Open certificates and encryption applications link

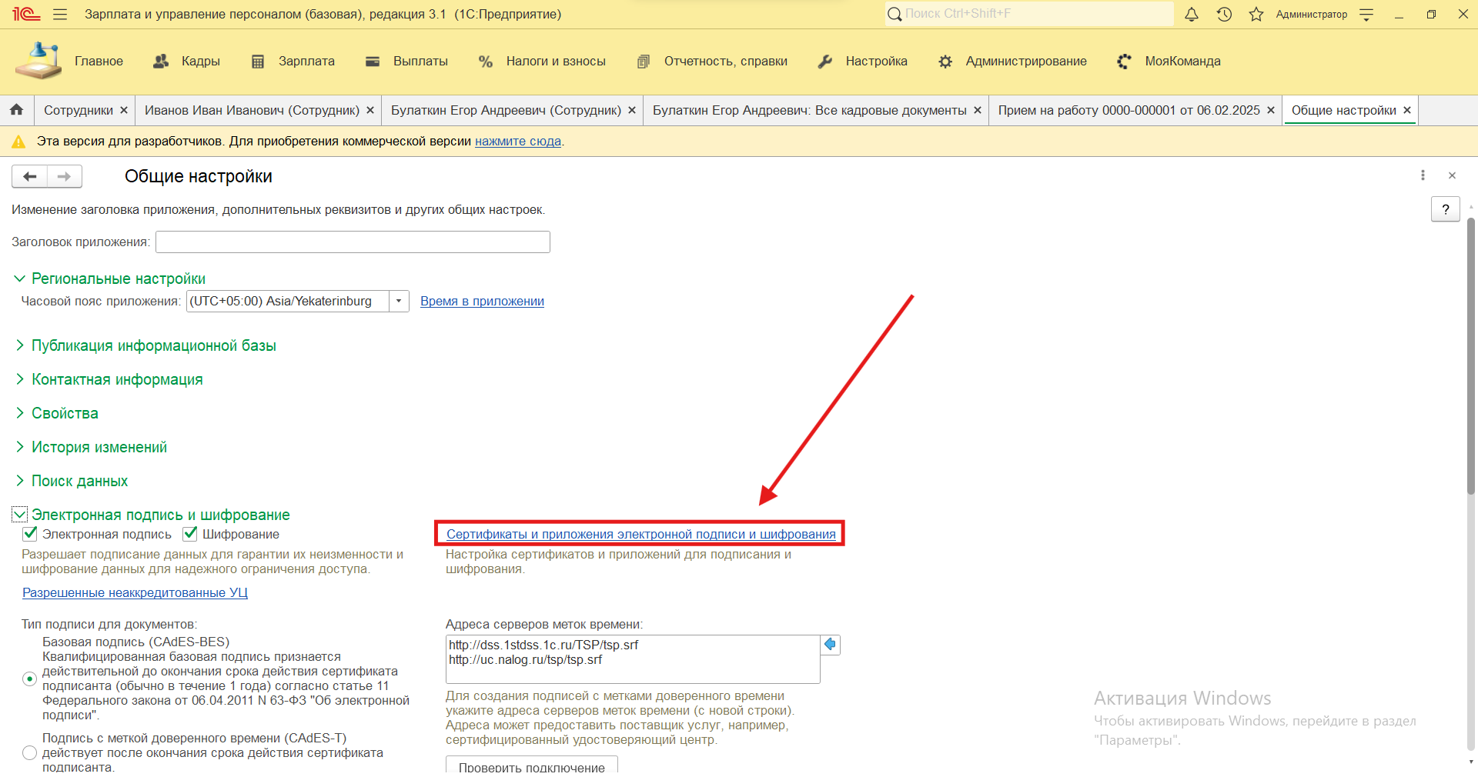pos(640,534)
